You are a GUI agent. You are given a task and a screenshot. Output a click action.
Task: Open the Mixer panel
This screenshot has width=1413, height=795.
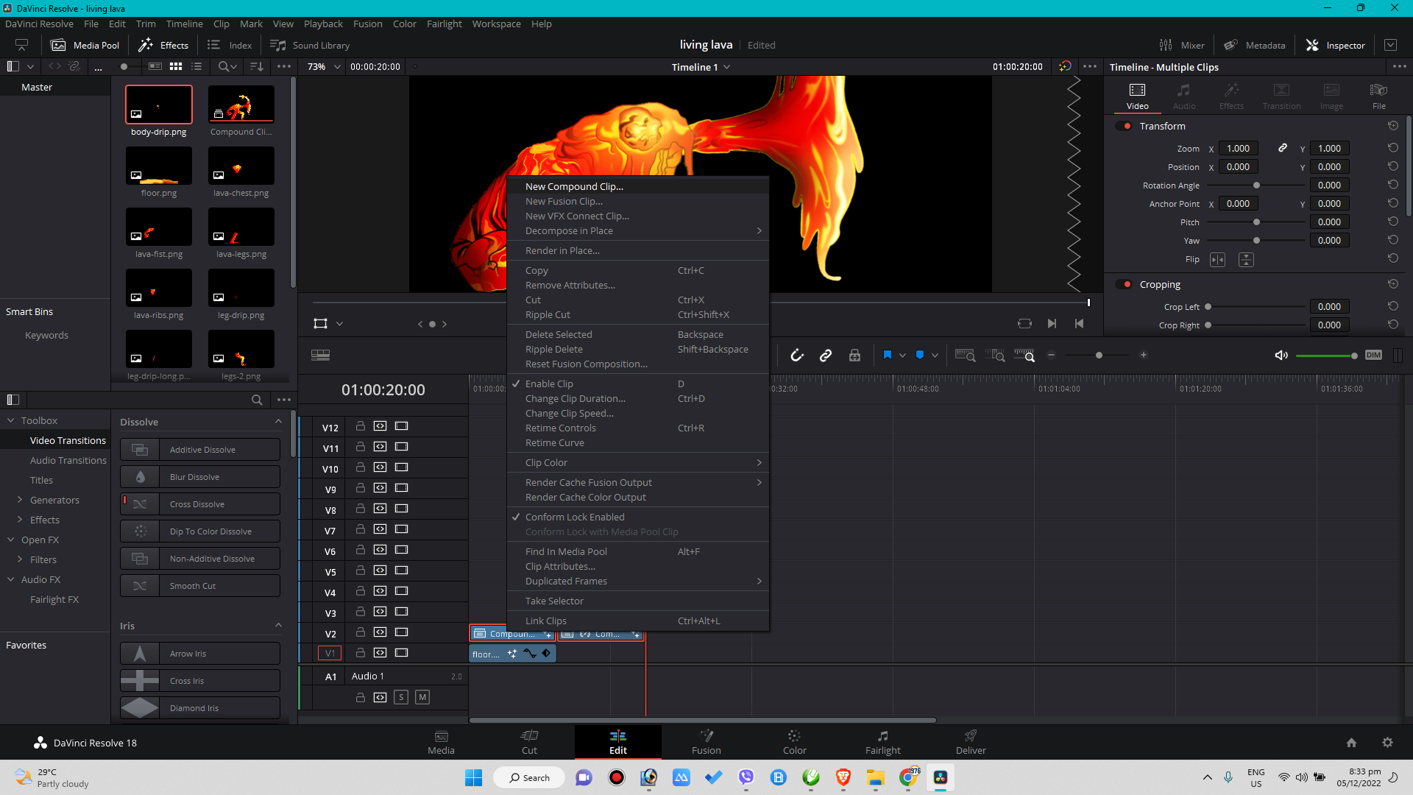pos(1182,45)
